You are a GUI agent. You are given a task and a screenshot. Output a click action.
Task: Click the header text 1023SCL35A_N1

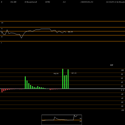click(x=87, y=2)
